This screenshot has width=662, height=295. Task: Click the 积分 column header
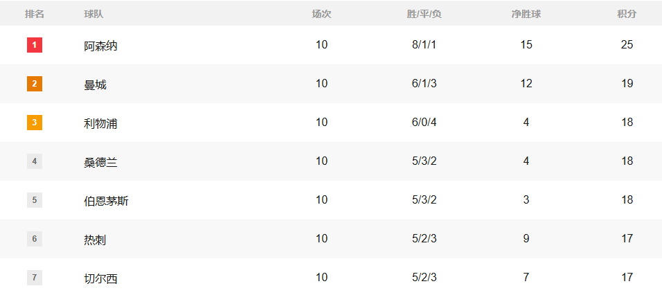click(x=627, y=14)
